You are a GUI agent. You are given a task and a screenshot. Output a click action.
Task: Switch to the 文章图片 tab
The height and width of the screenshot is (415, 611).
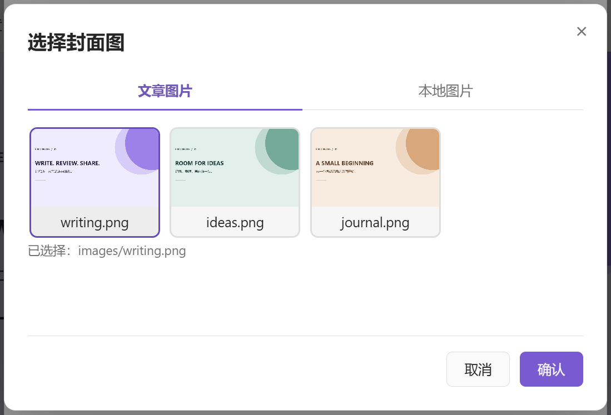pos(165,91)
